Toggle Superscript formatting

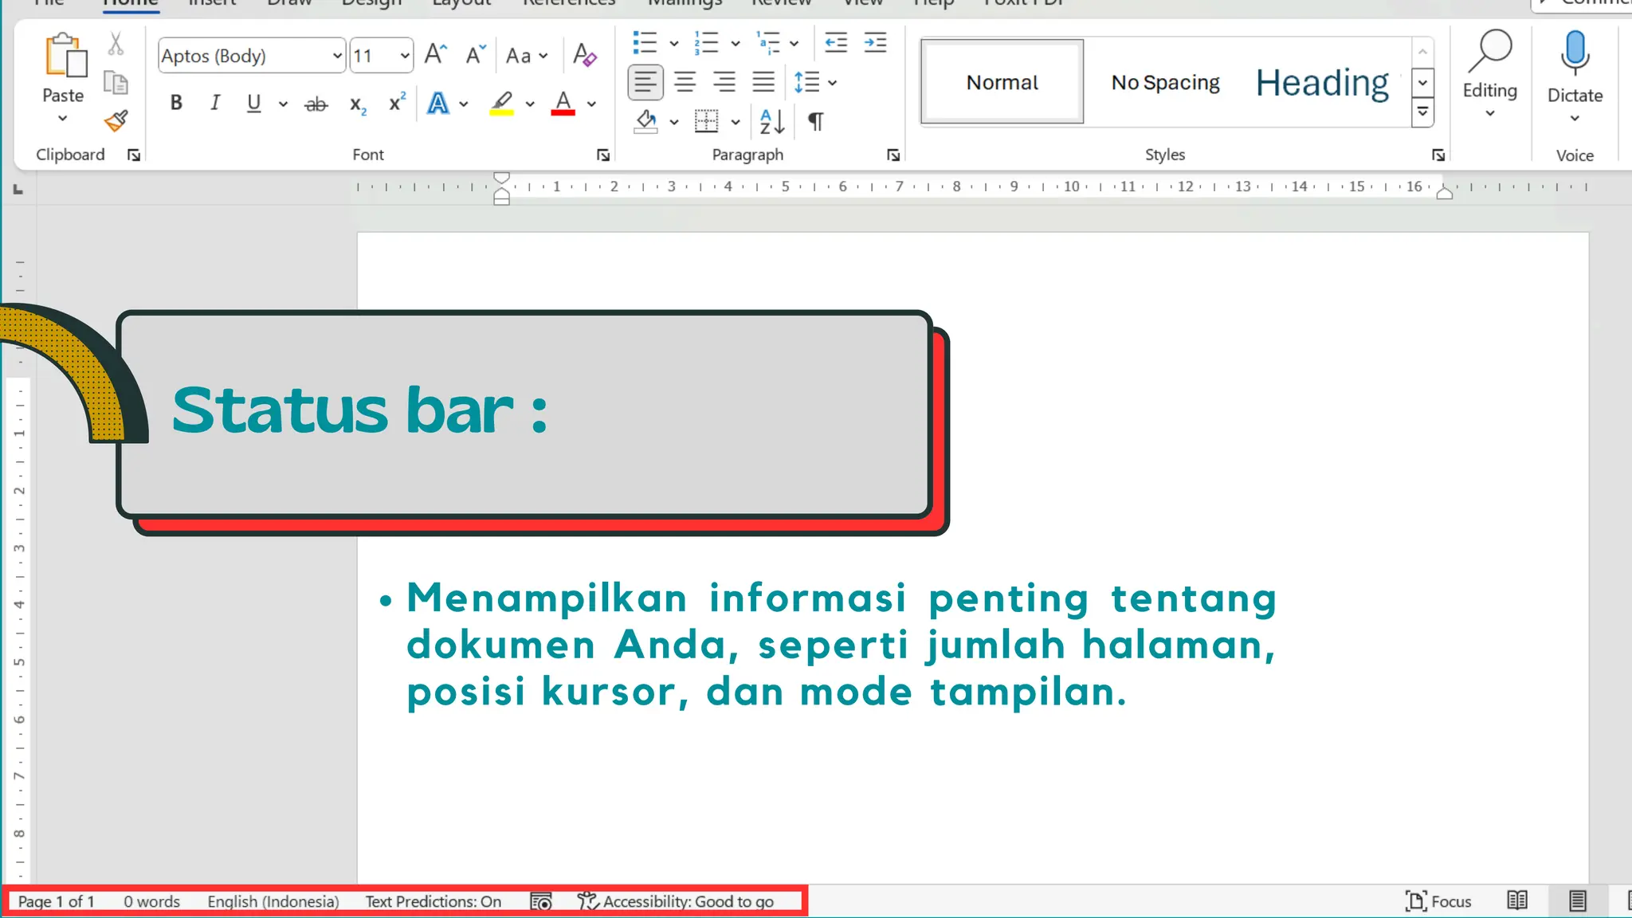click(x=397, y=103)
